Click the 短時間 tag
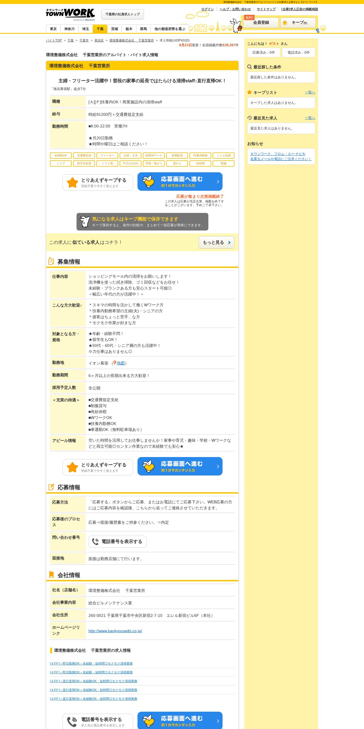The image size is (364, 729). (200, 164)
